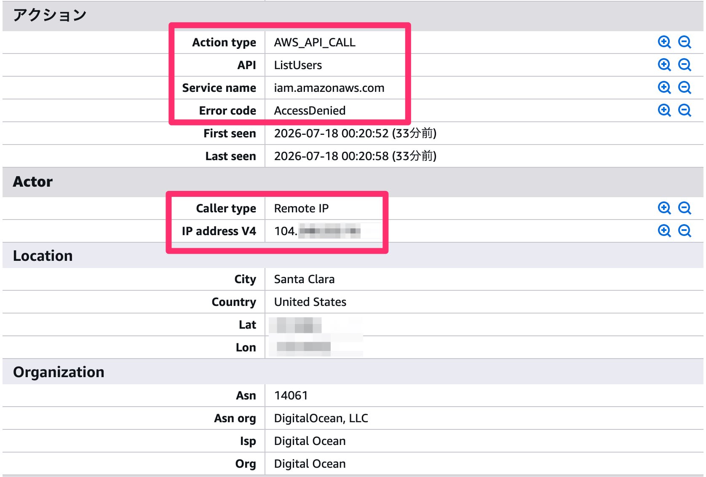Click the iam.amazonaws.com service name value
Screen dimensions: 706x477
(x=329, y=88)
